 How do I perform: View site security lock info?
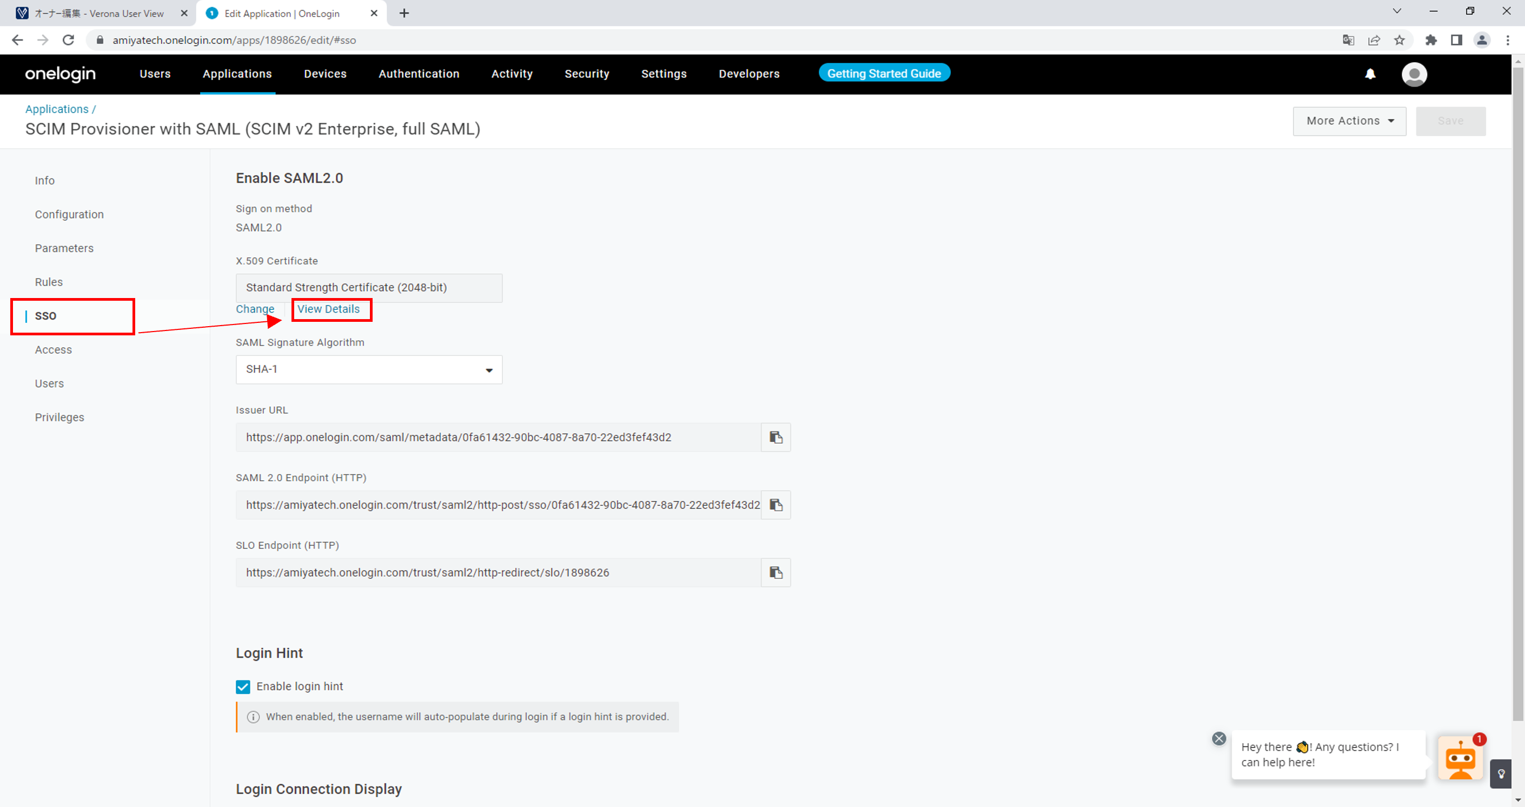tap(100, 40)
